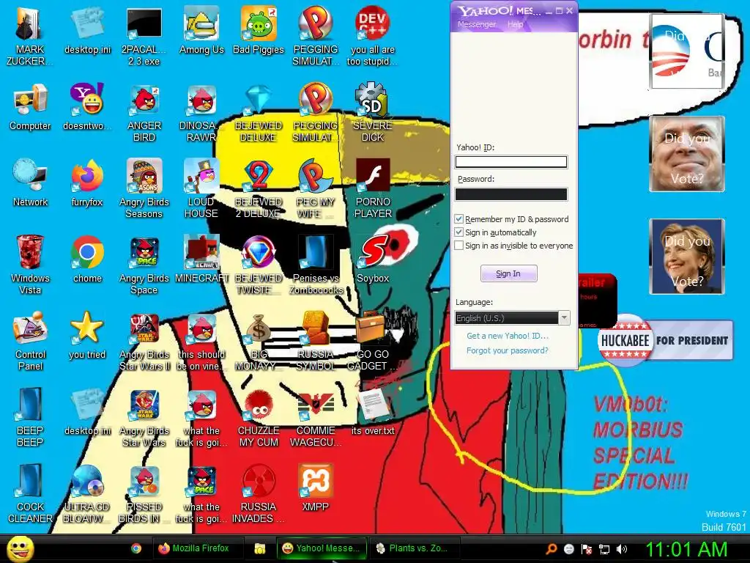Select the CHUZZLE red fuzzball icon
750x563 pixels.
pyautogui.click(x=259, y=417)
